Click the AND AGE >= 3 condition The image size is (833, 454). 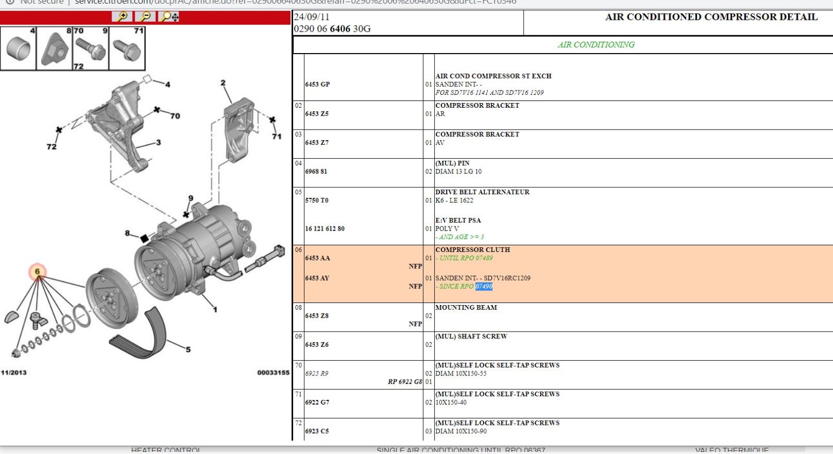pyautogui.click(x=460, y=237)
